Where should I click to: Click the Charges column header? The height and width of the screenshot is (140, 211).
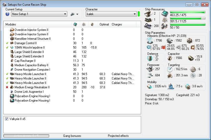pyautogui.click(x=117, y=24)
